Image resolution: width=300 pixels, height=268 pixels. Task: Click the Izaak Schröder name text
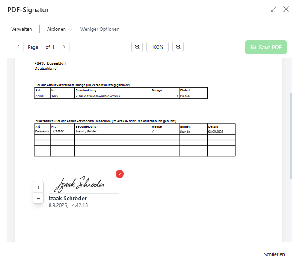pyautogui.click(x=68, y=199)
